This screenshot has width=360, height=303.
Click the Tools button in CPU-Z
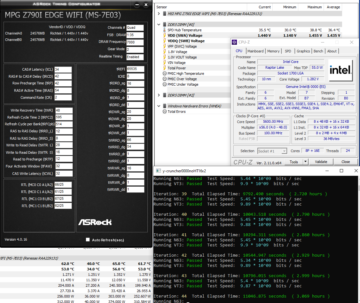coord(293,162)
